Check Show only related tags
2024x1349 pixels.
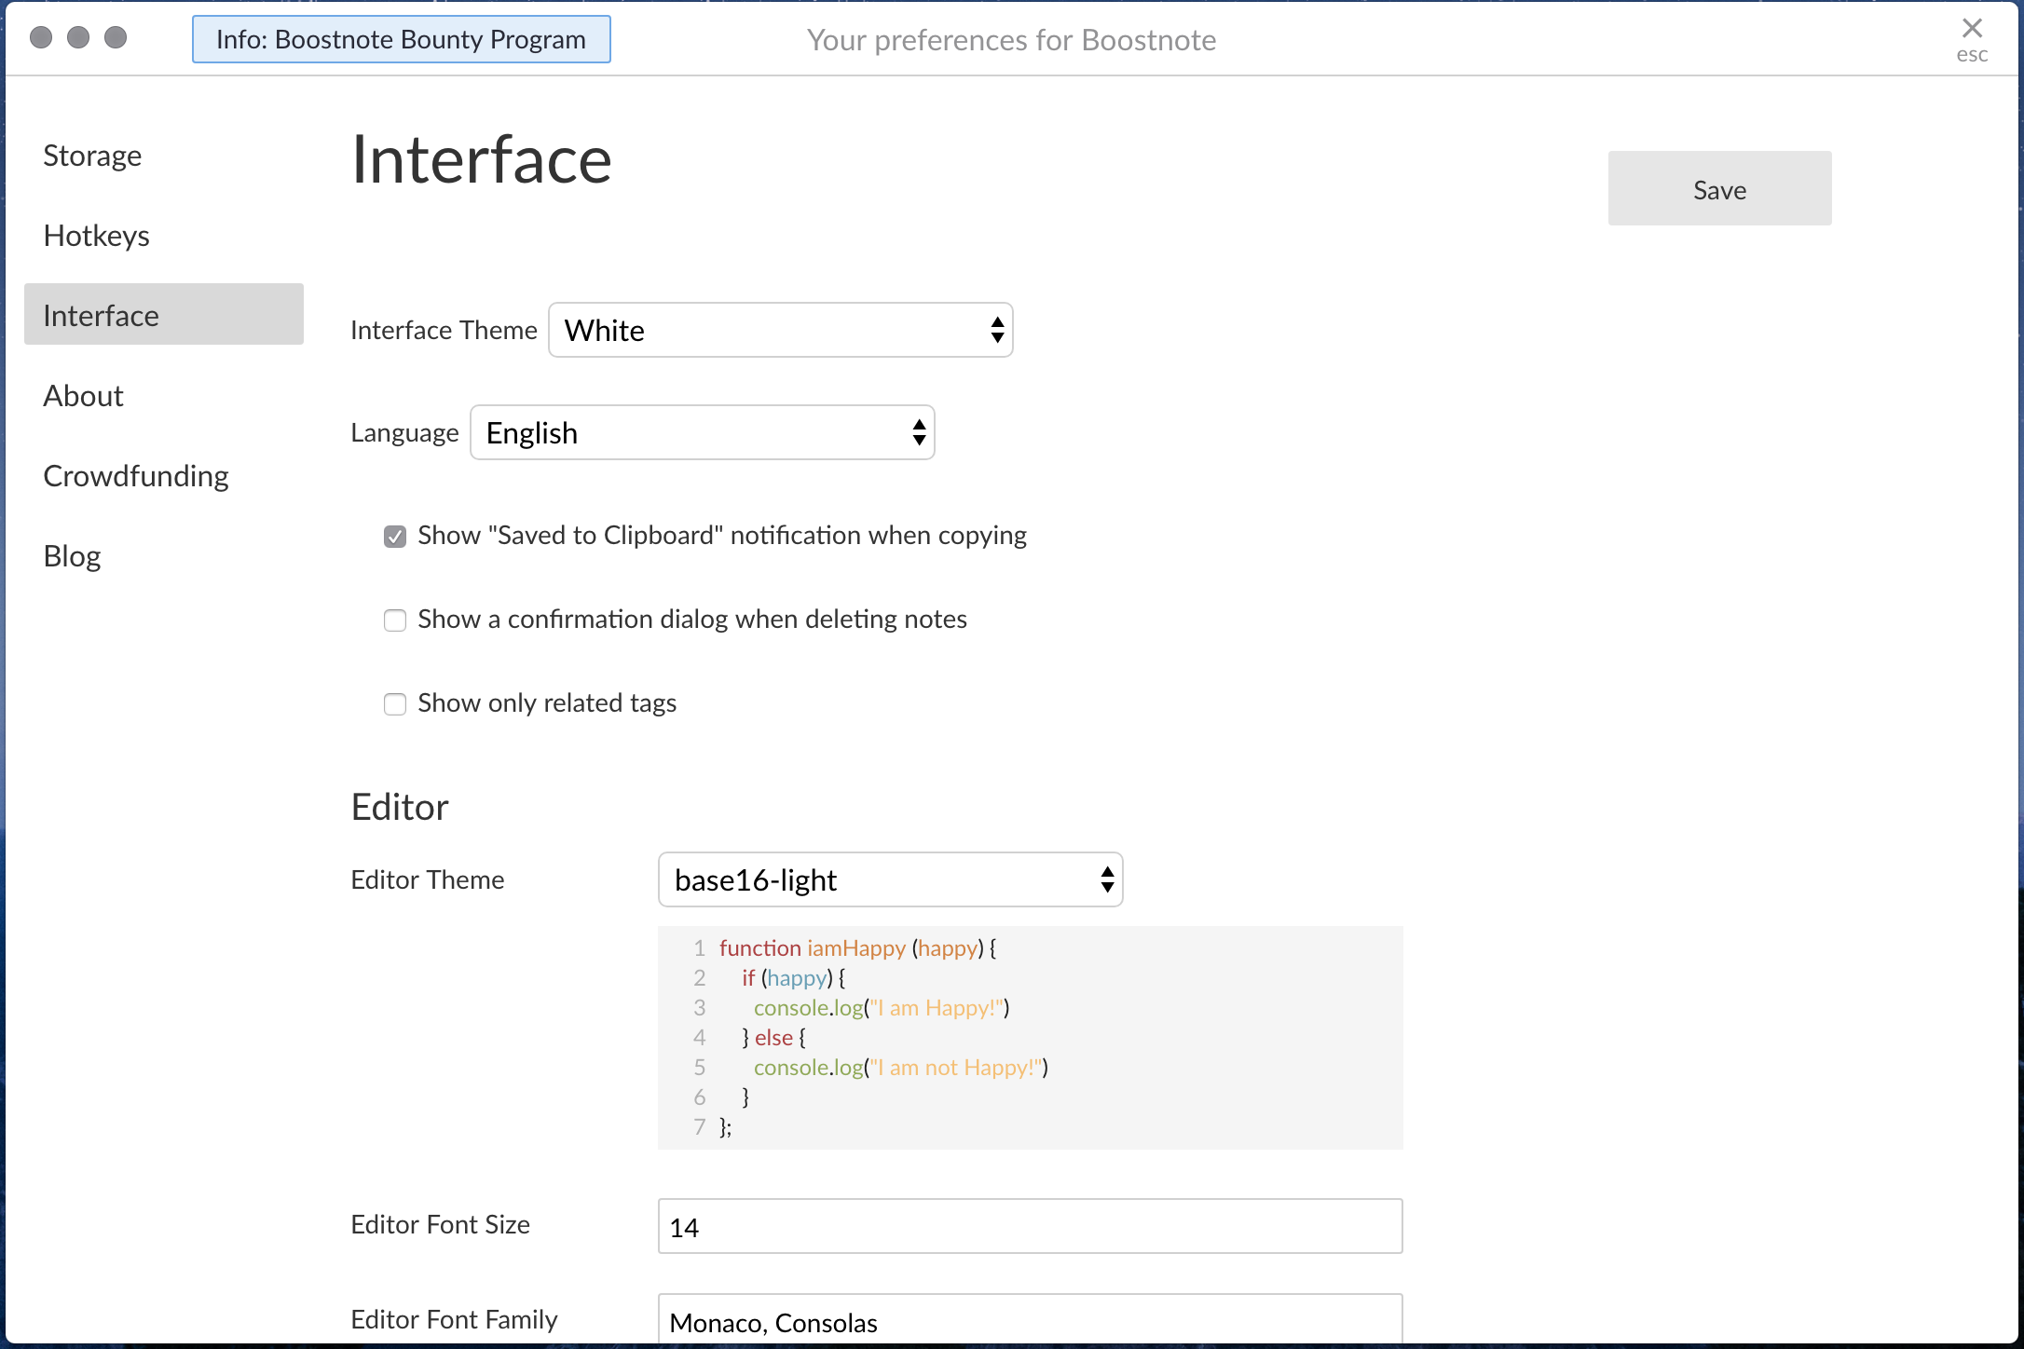pyautogui.click(x=395, y=704)
